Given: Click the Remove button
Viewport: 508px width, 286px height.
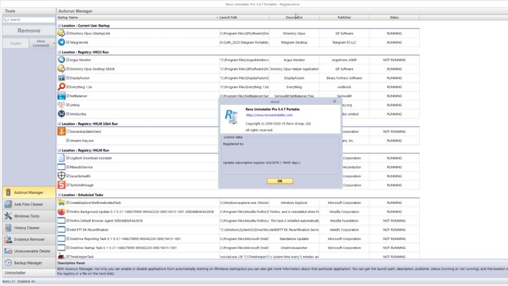Looking at the screenshot, I should tap(29, 31).
